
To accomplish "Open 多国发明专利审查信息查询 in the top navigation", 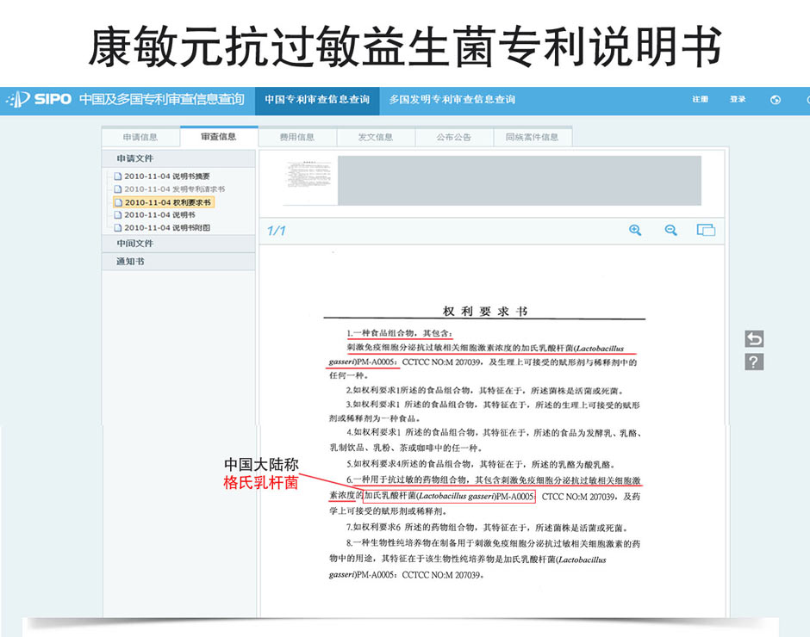I will 452,100.
